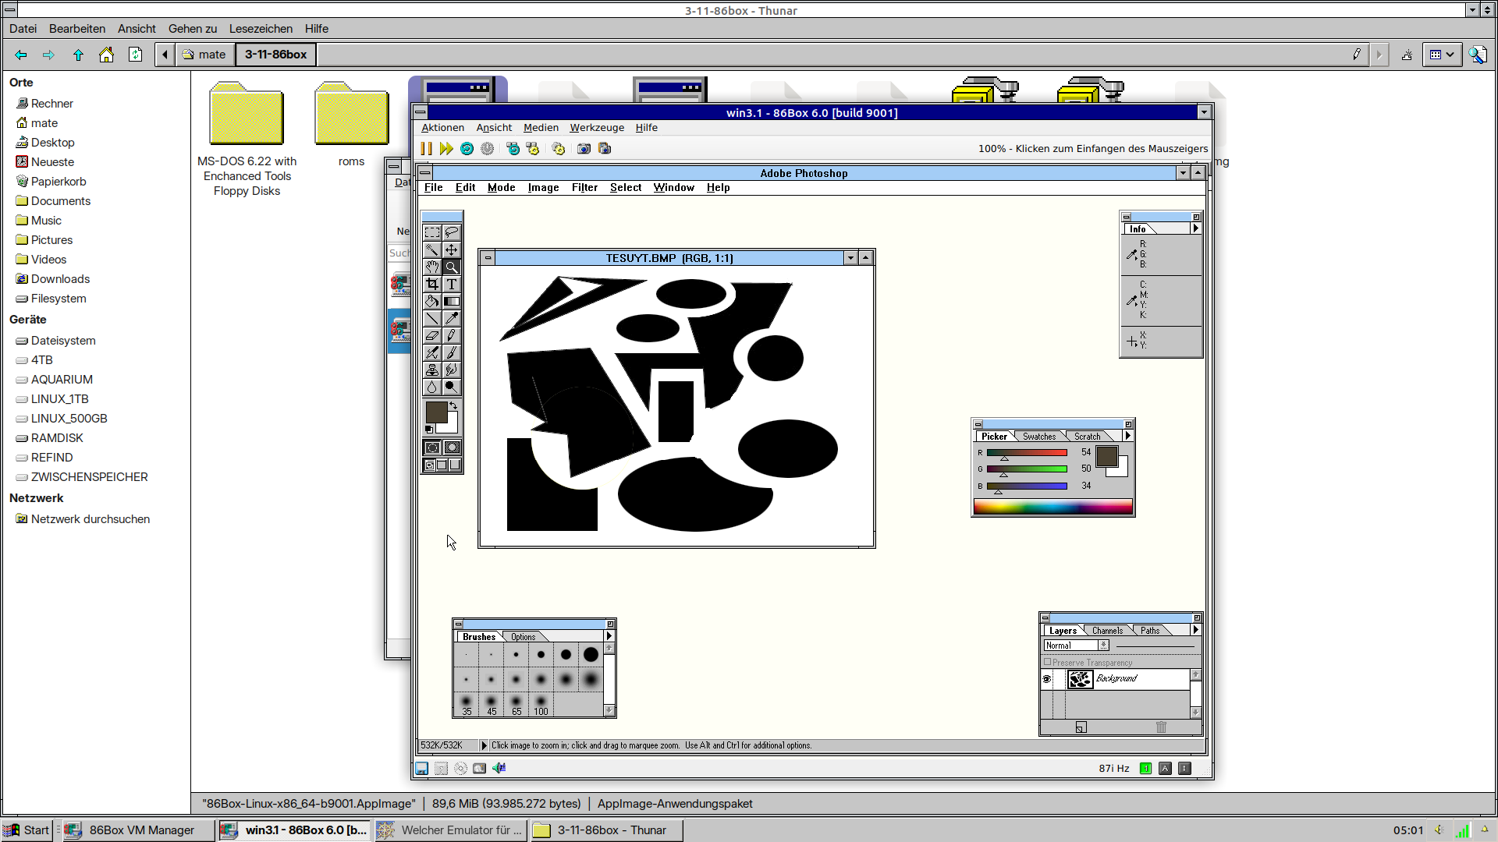Switch to the Swatches tab
1498x842 pixels.
pos(1039,437)
